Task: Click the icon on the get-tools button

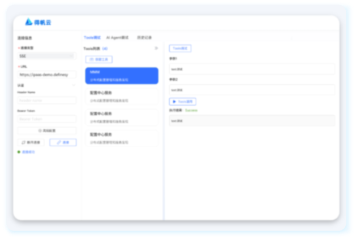Action: [92, 59]
